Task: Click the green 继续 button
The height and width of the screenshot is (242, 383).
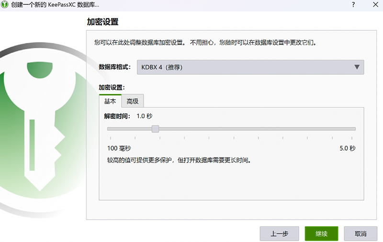Action: [321, 234]
